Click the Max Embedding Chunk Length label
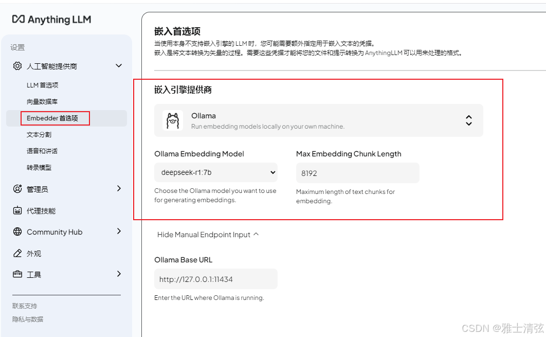The width and height of the screenshot is (546, 337). [x=349, y=154]
